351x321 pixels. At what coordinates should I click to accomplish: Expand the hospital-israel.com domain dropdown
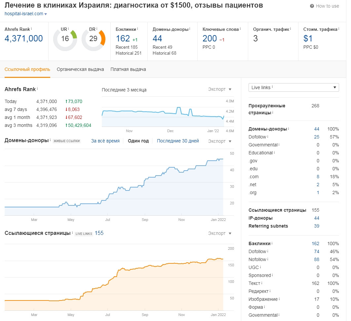coord(46,14)
